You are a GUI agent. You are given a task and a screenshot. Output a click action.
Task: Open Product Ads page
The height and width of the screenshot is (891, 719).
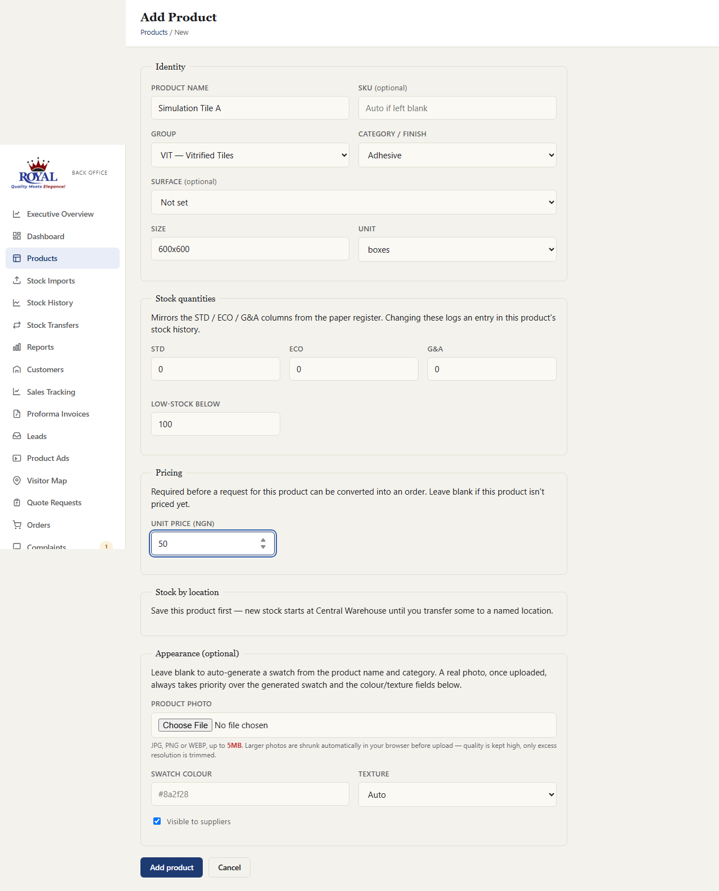coord(62,458)
